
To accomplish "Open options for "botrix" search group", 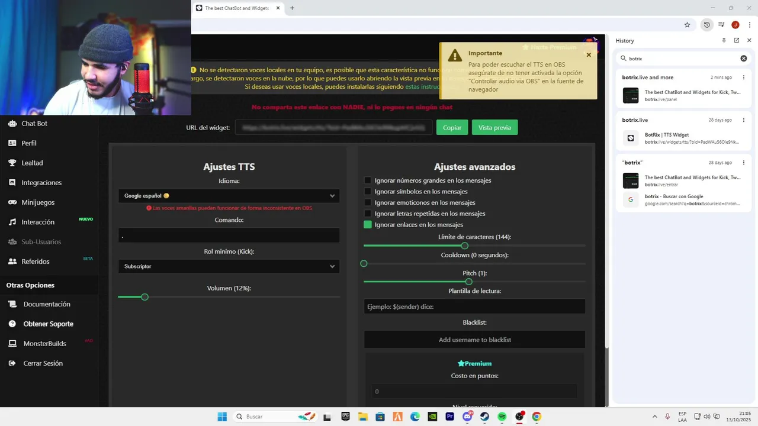I will (744, 163).
